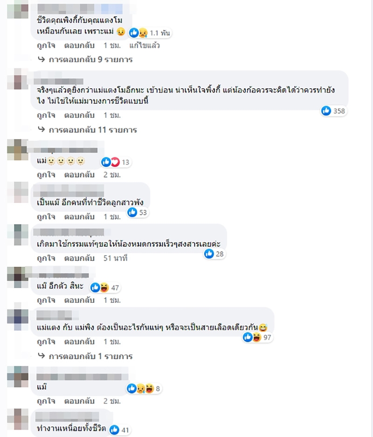Open profile picture of first commenter

tap(18, 9)
